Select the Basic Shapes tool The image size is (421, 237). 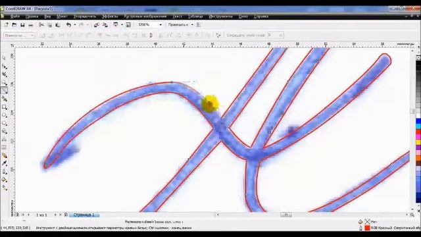[5, 131]
